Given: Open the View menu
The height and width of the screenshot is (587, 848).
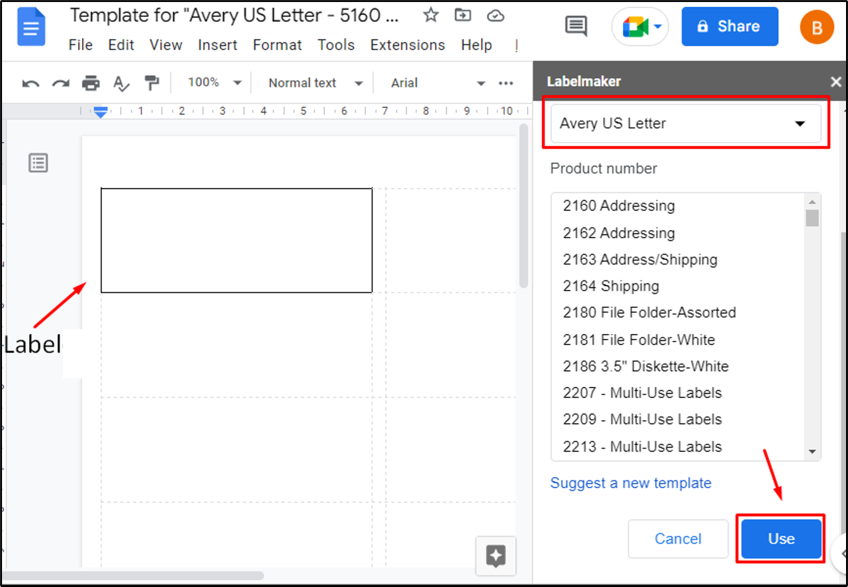Looking at the screenshot, I should [x=166, y=45].
